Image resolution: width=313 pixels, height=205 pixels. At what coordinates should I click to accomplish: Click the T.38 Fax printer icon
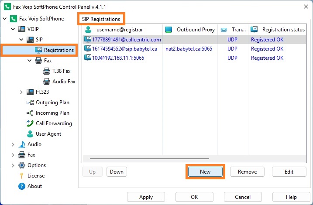pyautogui.click(x=47, y=71)
